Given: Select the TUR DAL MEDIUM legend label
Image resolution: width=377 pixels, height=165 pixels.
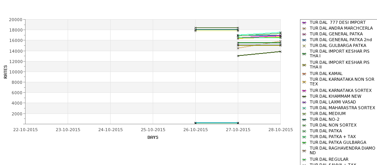Looking at the screenshot, I should (x=328, y=113).
